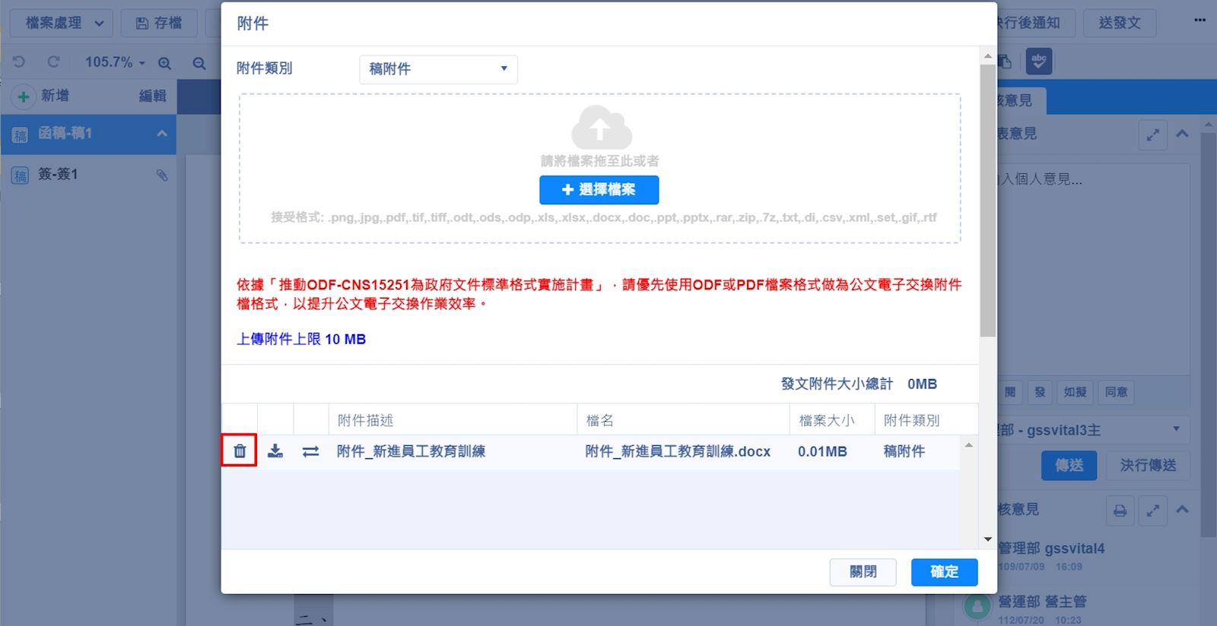Screen dimensions: 1217x626
Task: Click the print icon in 核意見 panel
Action: coord(1120,511)
